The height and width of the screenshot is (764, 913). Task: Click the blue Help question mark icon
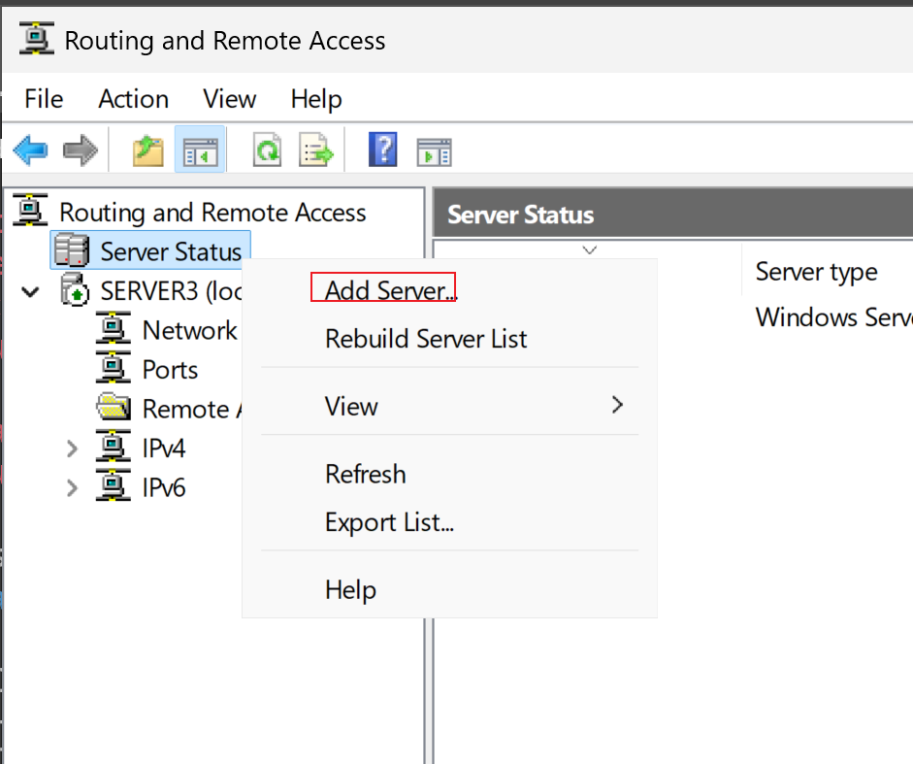(382, 149)
